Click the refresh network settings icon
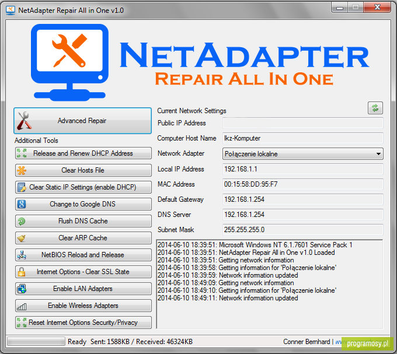The image size is (397, 354). [375, 108]
